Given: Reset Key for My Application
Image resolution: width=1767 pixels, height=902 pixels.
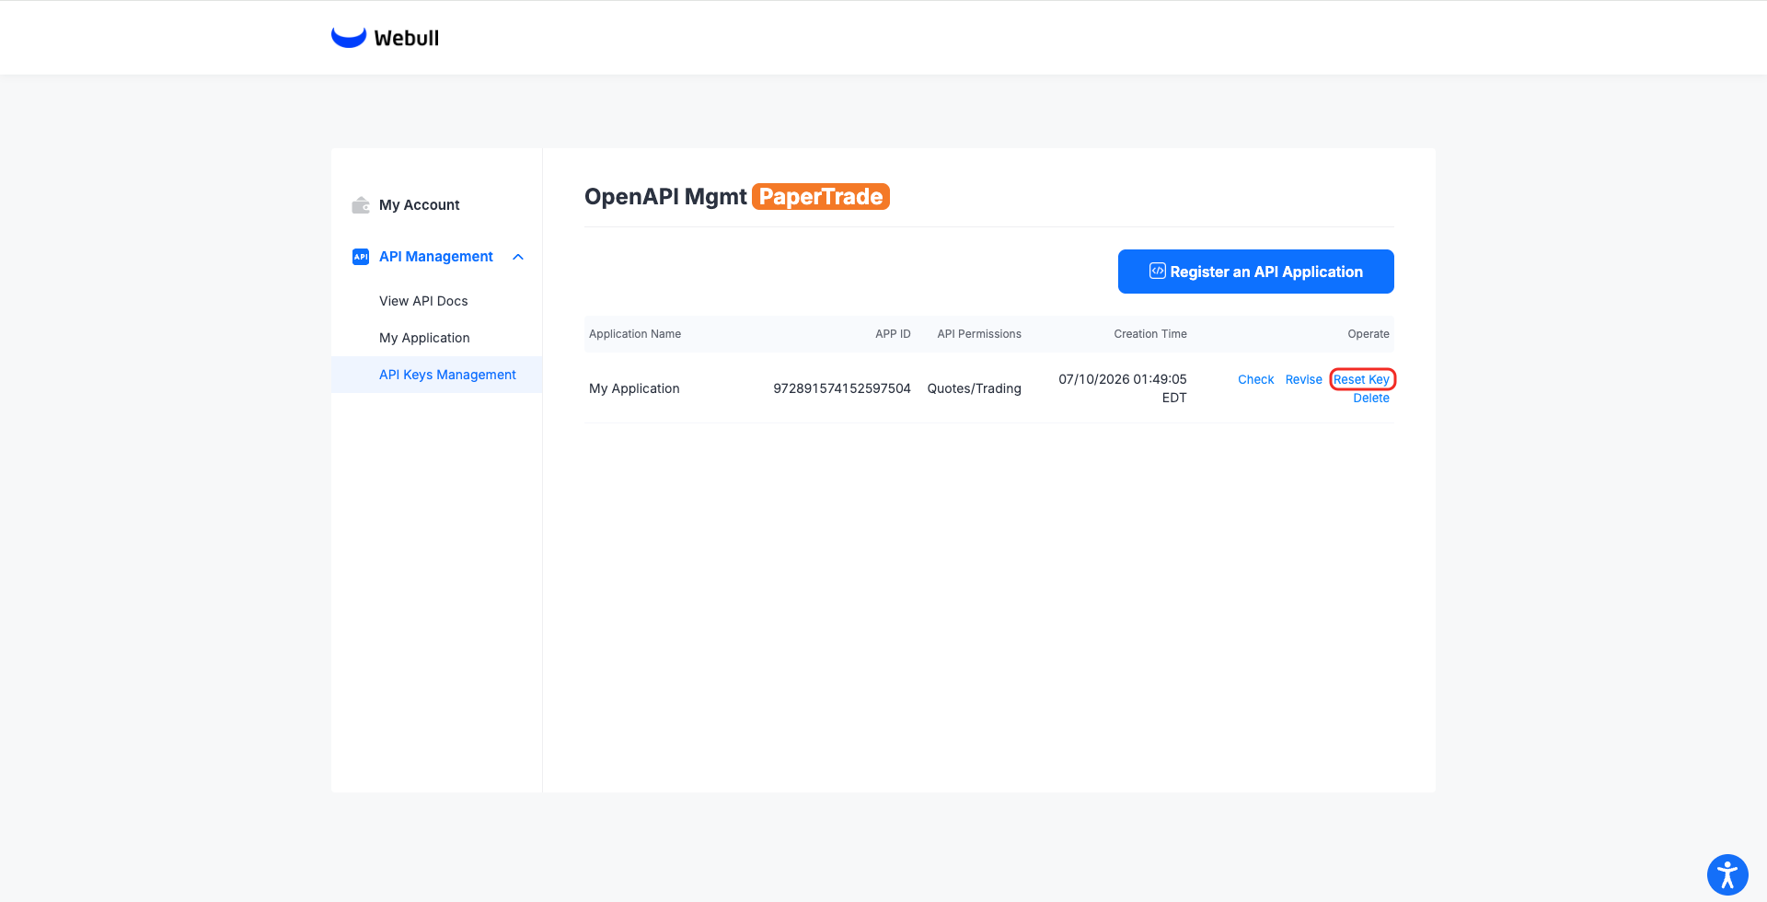Looking at the screenshot, I should coord(1362,379).
